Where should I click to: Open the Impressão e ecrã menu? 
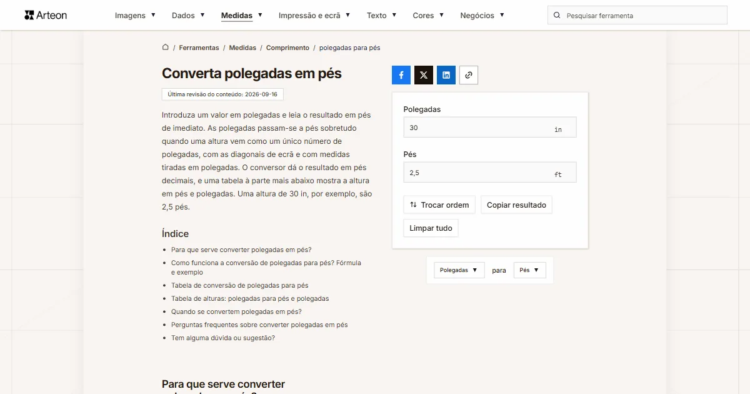point(314,16)
